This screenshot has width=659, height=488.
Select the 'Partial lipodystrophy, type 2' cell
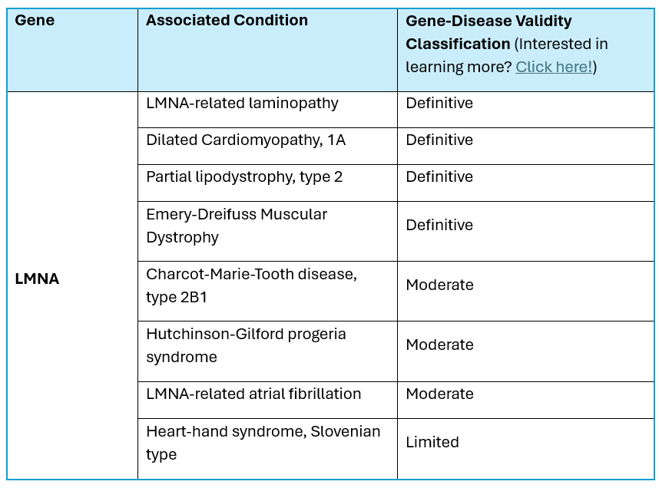[x=244, y=176]
